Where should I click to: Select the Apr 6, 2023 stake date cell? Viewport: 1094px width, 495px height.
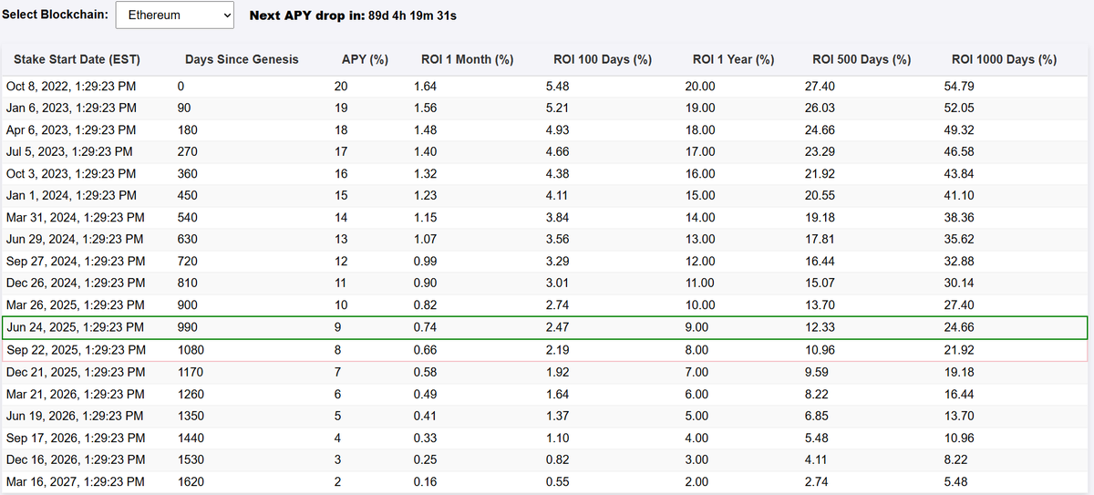(72, 129)
